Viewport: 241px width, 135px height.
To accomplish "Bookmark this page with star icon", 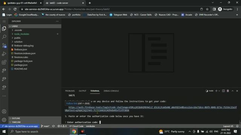I will click(x=207, y=9).
